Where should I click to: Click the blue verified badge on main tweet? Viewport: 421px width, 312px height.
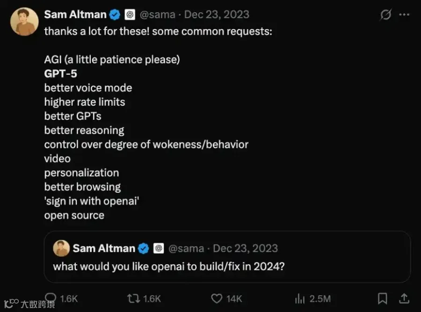[x=115, y=15]
